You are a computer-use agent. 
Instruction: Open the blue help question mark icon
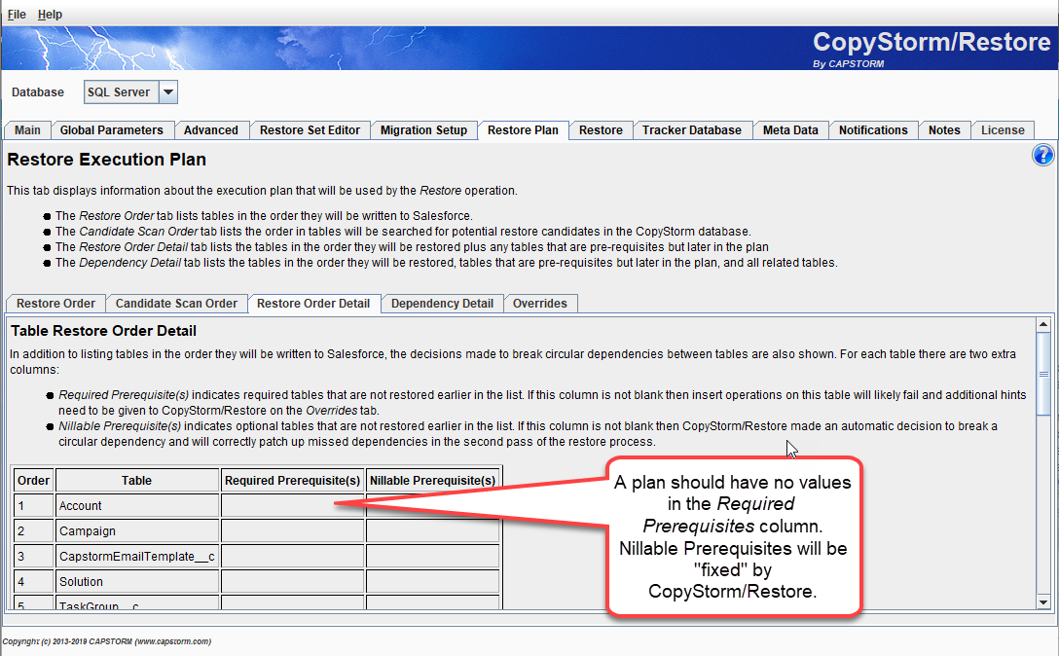tap(1042, 156)
